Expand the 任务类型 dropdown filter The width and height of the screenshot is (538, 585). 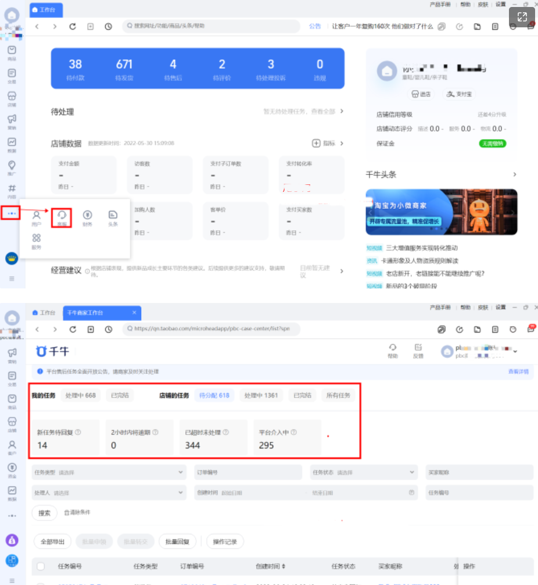[x=109, y=472]
